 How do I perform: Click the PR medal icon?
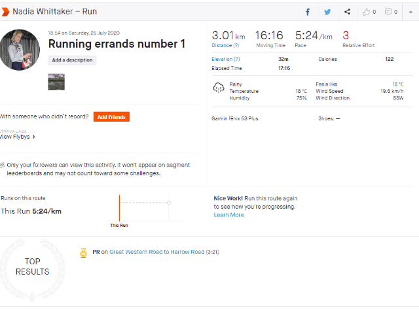[83, 252]
